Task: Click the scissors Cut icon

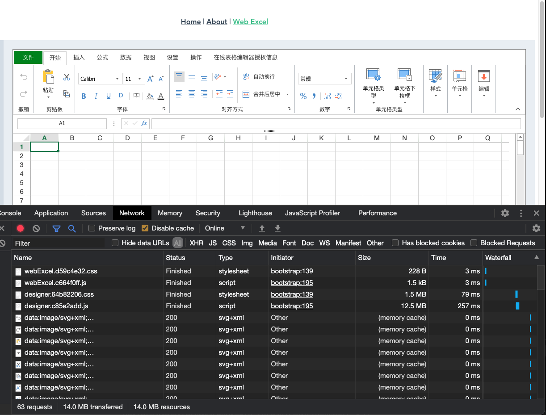Action: [x=67, y=77]
